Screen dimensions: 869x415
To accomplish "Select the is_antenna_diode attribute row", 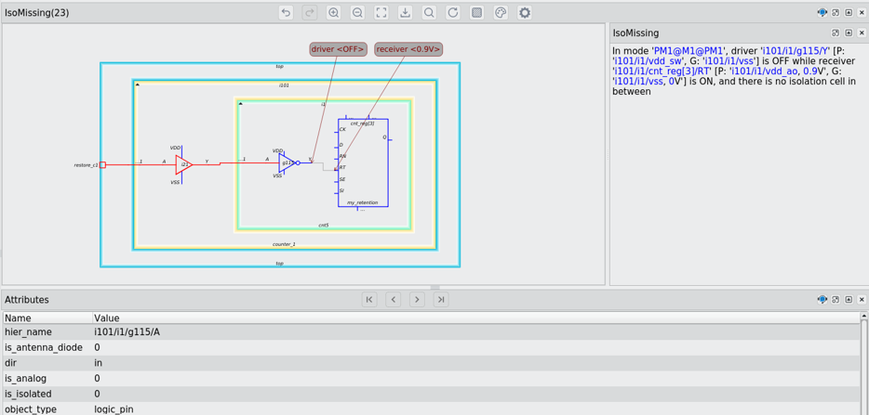I will pos(431,347).
